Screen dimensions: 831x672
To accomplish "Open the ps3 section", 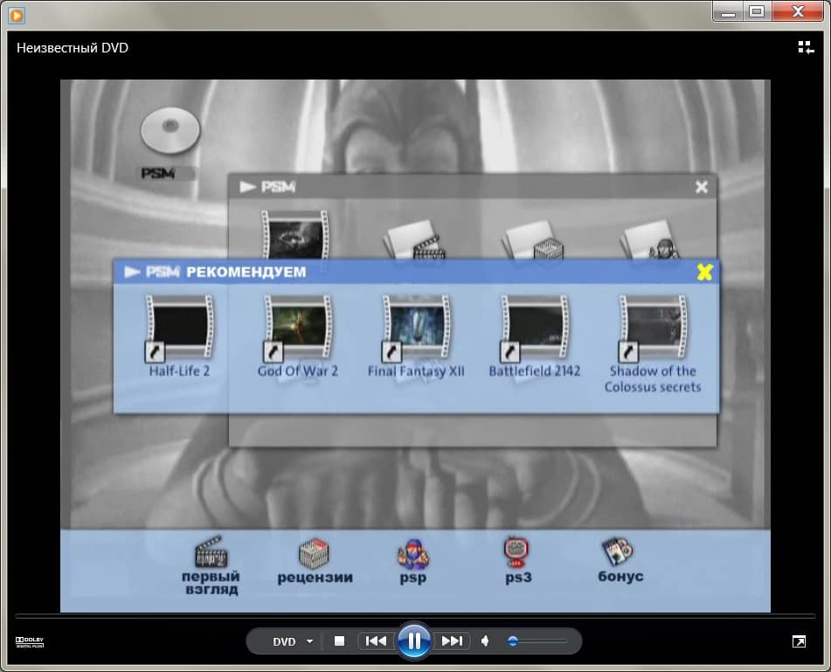I will coord(518,561).
